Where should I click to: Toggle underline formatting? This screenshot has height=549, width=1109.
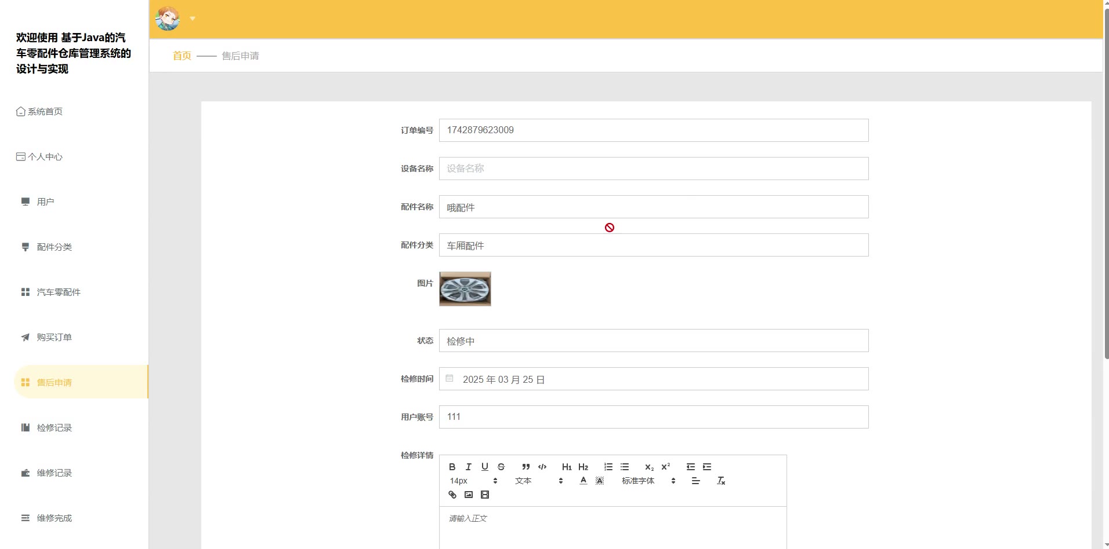tap(485, 467)
